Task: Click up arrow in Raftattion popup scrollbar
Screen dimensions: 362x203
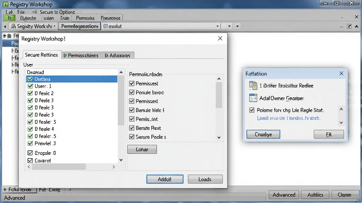Action: click(x=341, y=109)
